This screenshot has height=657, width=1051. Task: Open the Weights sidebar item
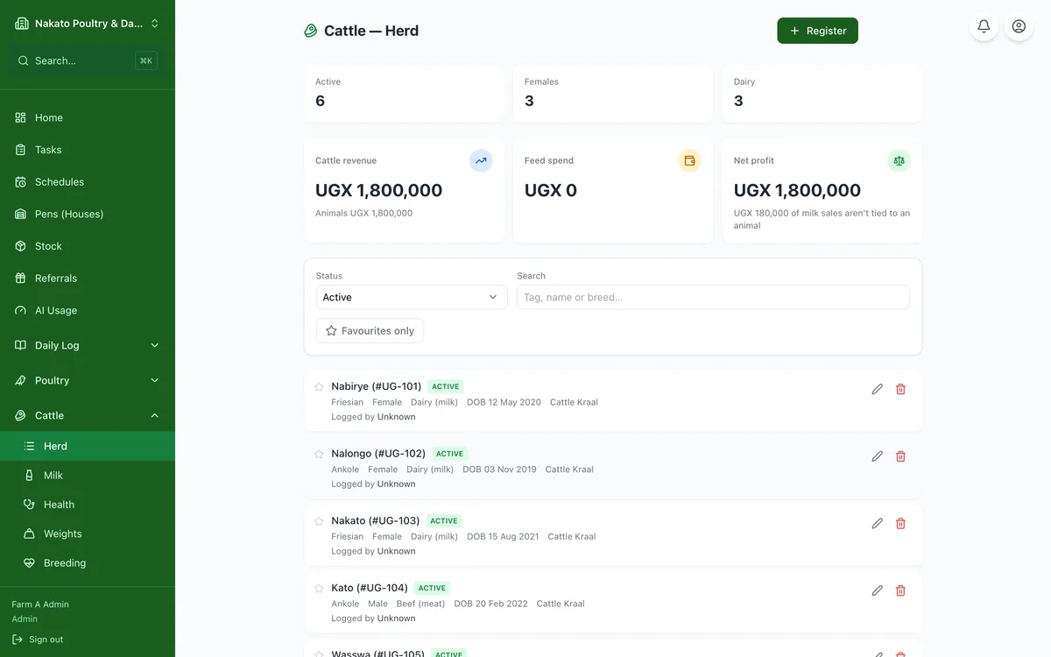88,533
